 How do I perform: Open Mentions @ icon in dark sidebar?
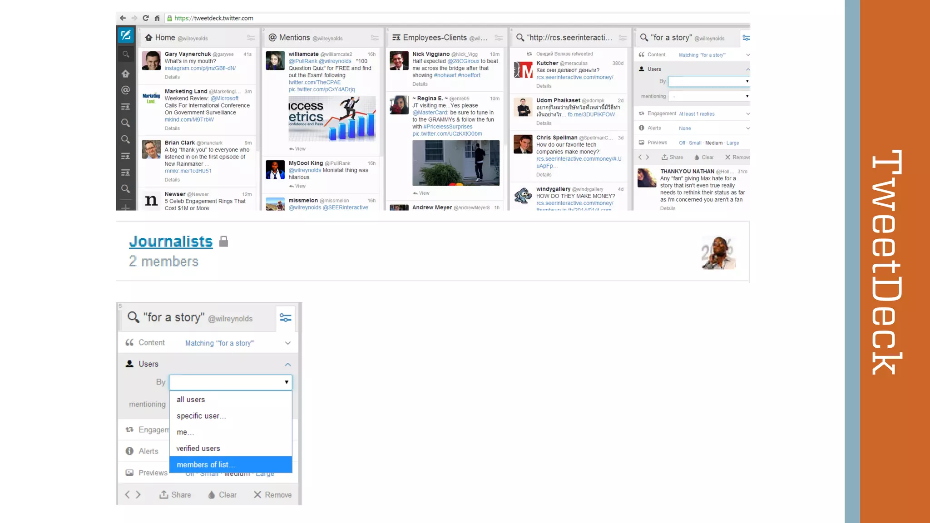[x=126, y=90]
